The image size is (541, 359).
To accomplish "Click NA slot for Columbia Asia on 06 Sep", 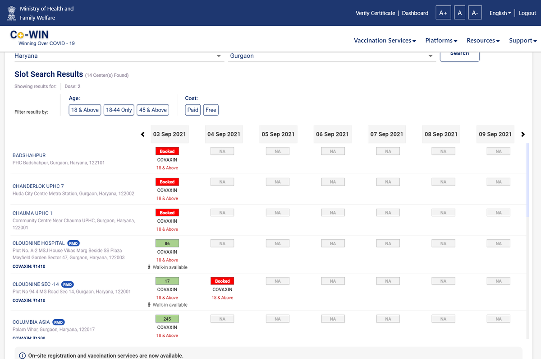I will click(333, 319).
